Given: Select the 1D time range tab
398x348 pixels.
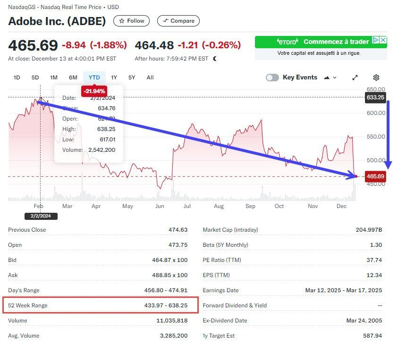Looking at the screenshot, I should (x=17, y=78).
